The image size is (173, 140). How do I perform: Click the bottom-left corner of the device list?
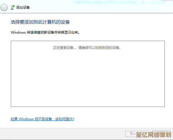[12, 105]
